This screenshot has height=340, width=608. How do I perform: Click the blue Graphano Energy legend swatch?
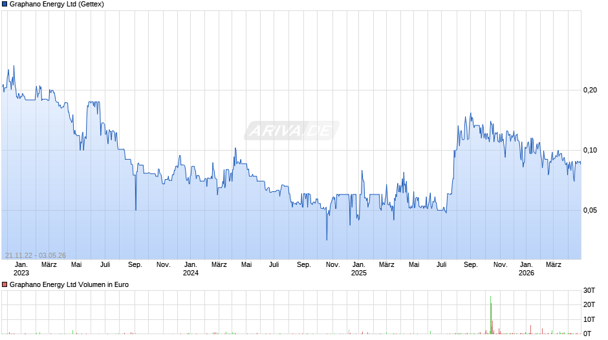point(5,5)
